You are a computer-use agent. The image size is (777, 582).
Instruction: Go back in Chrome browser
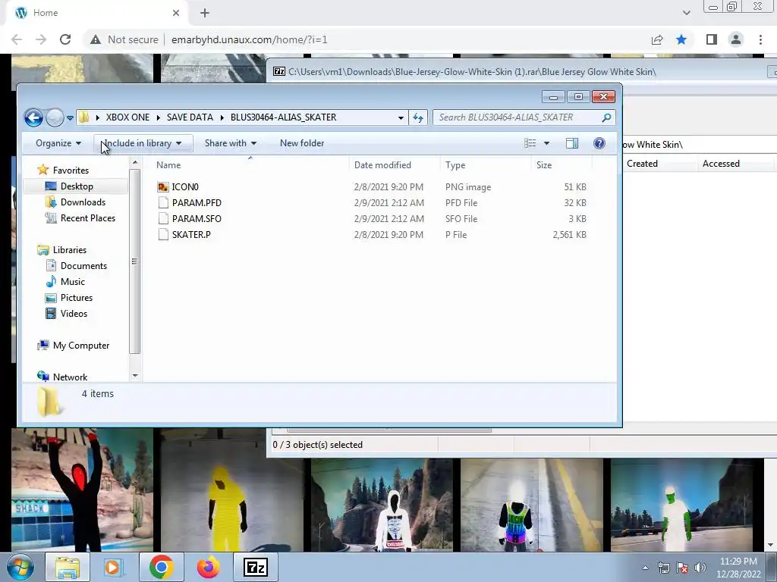[17, 39]
